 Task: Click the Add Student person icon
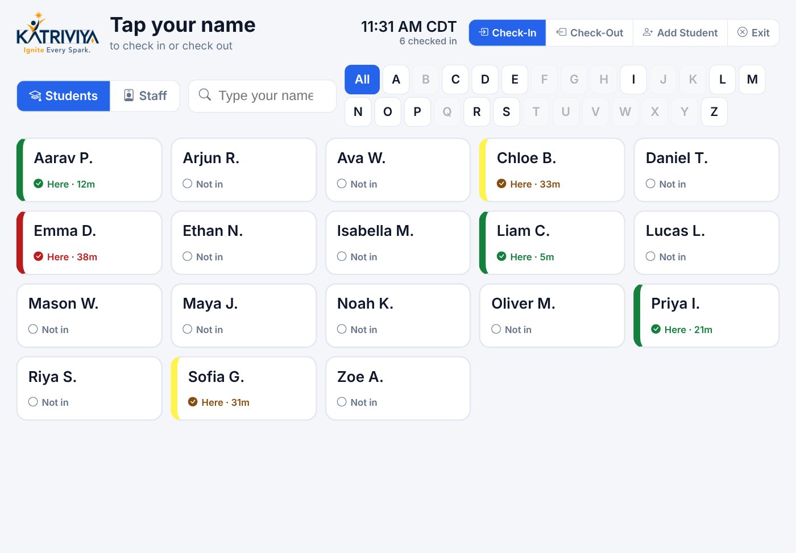(648, 32)
